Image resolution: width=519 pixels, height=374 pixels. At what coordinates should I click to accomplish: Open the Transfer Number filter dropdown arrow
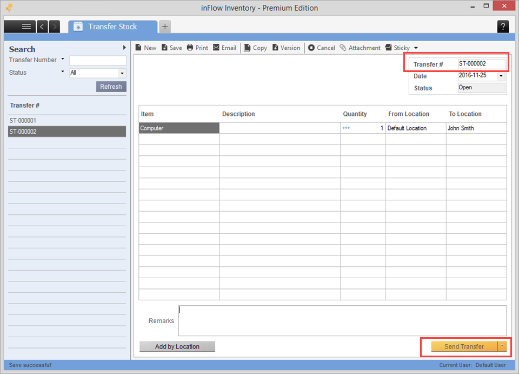[x=63, y=60]
